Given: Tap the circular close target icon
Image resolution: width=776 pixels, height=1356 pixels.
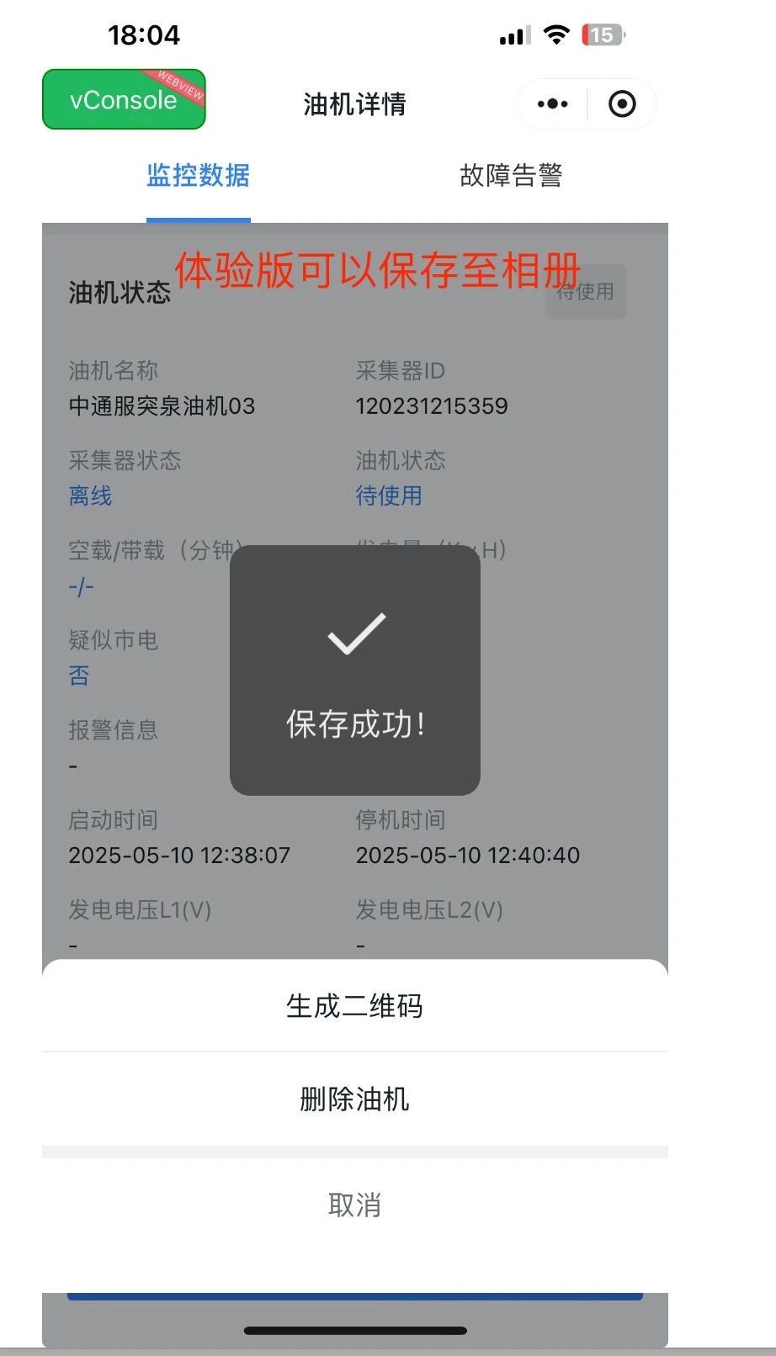Looking at the screenshot, I should 622,103.
